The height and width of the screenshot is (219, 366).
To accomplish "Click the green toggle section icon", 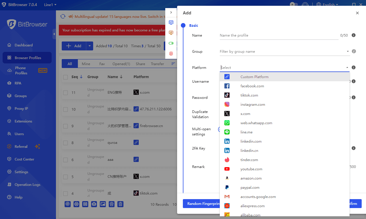I will click(x=171, y=43).
